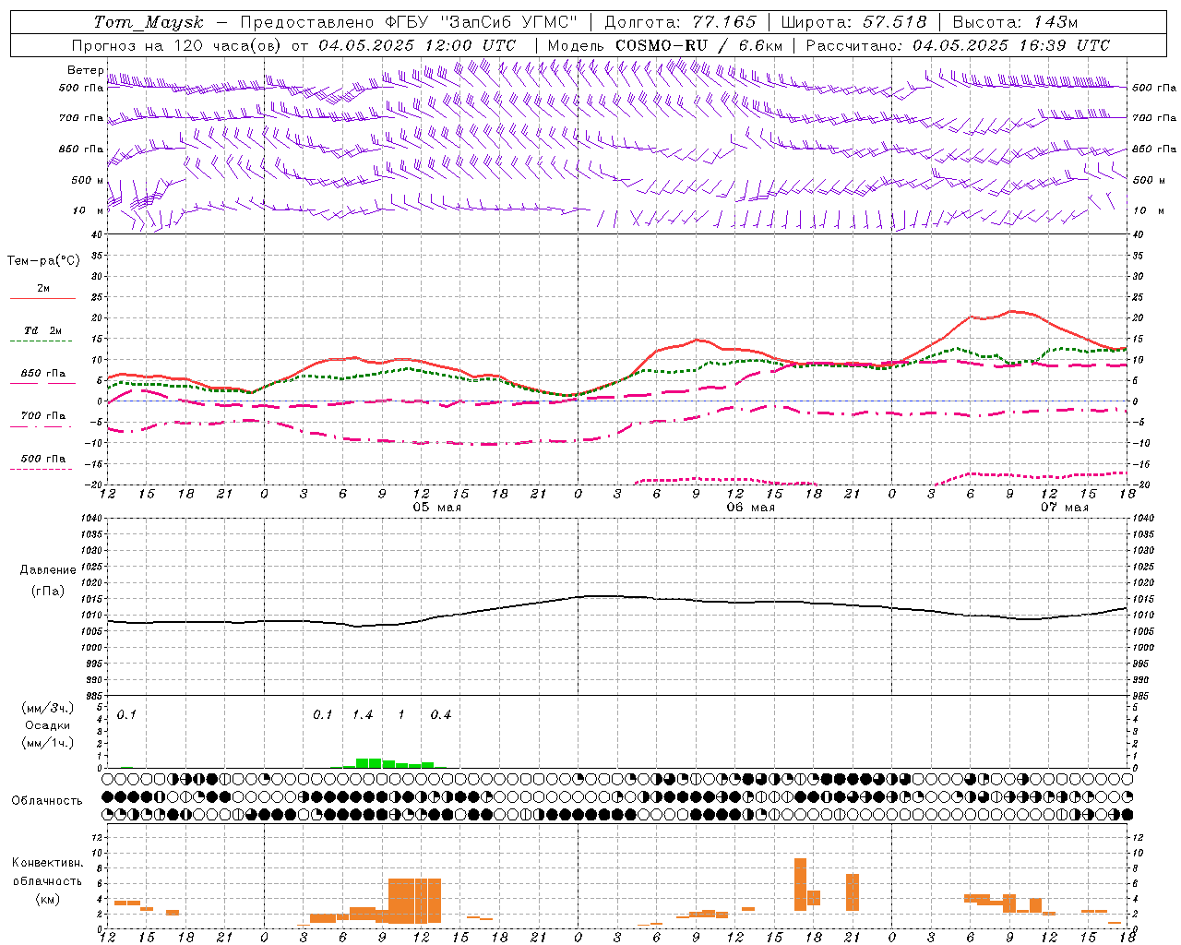This screenshot has width=1181, height=945.
Task: Click the 'Широта: 57.518' latitude value
Action: (x=853, y=22)
